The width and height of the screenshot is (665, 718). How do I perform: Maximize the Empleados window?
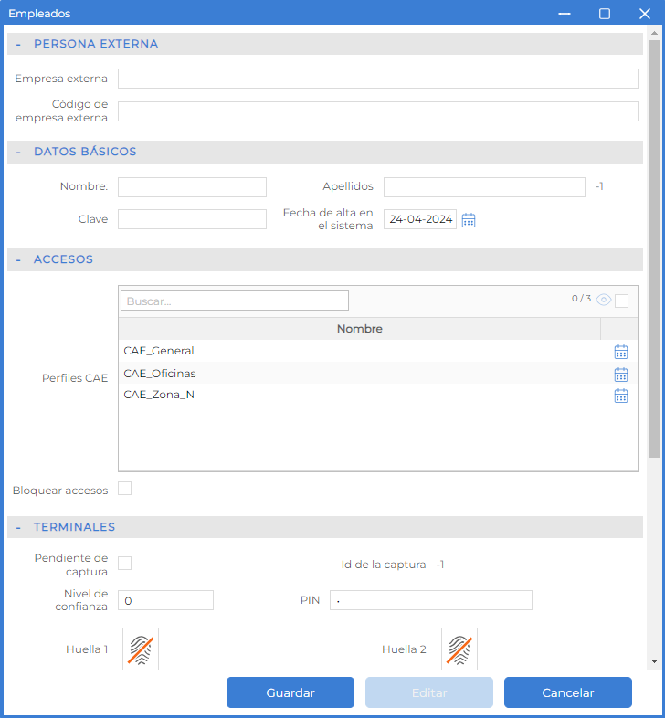point(605,14)
